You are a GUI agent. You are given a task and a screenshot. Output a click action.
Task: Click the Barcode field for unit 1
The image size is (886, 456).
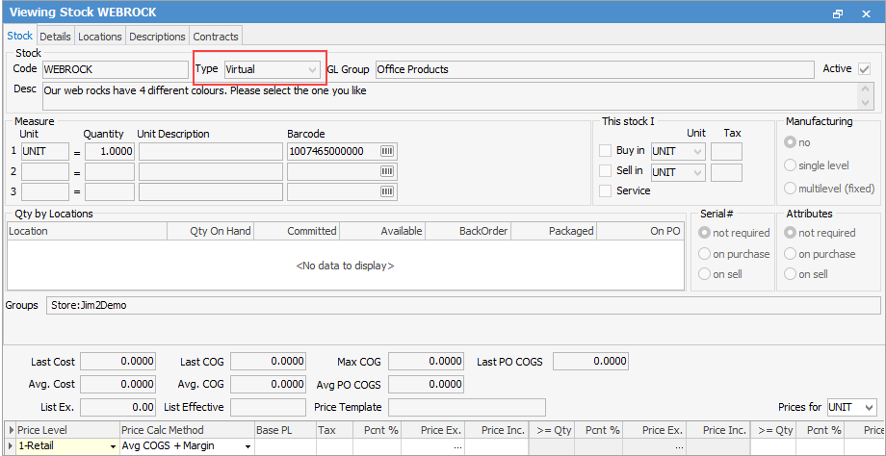[332, 152]
